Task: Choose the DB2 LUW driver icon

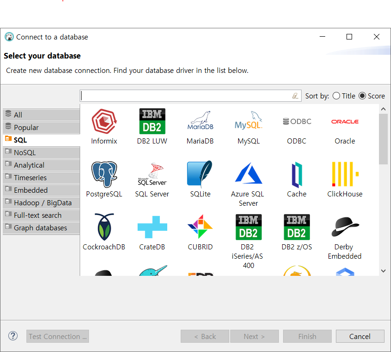Action: point(152,122)
